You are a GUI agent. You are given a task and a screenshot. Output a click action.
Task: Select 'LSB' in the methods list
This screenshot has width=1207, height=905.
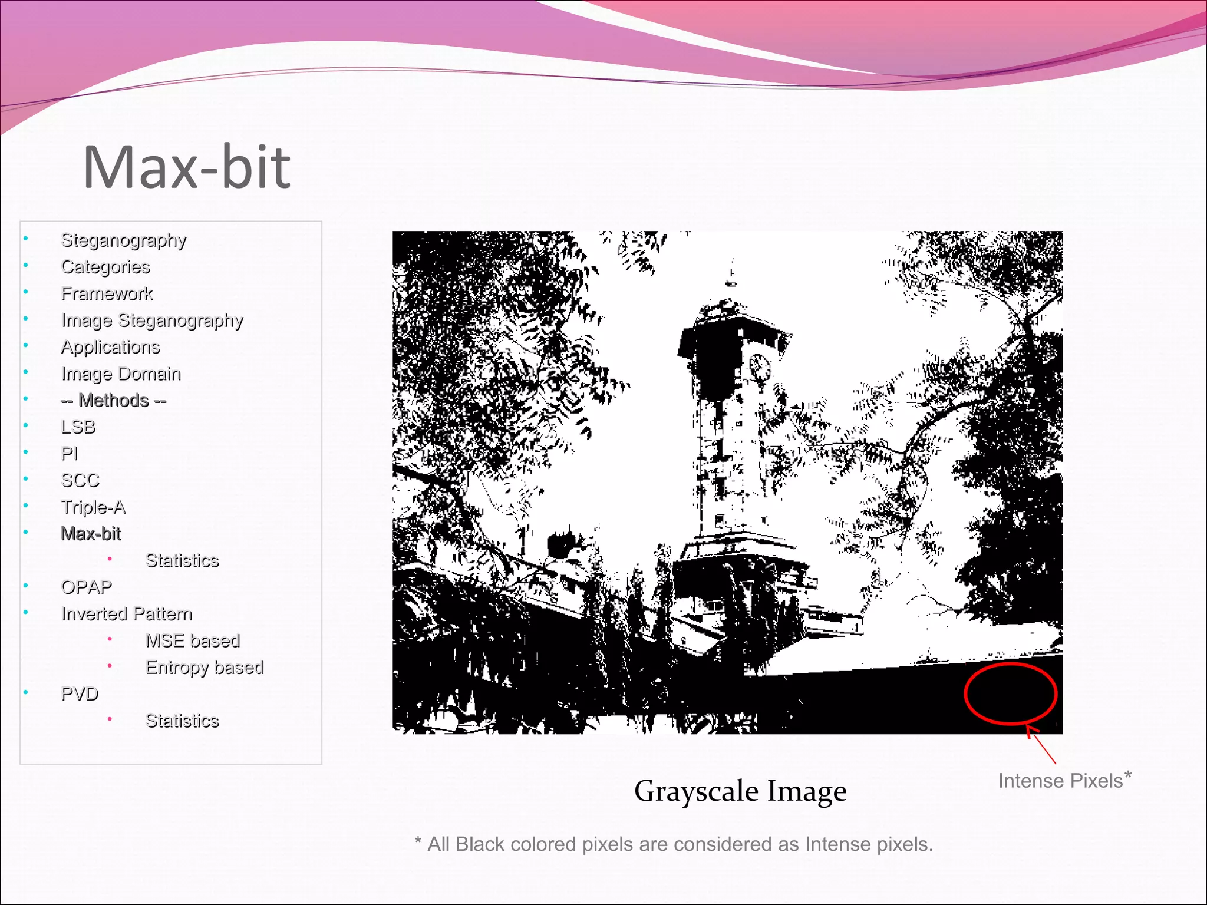[x=78, y=427]
